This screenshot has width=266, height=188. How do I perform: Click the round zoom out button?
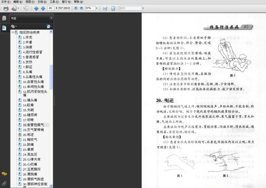tap(75, 8)
